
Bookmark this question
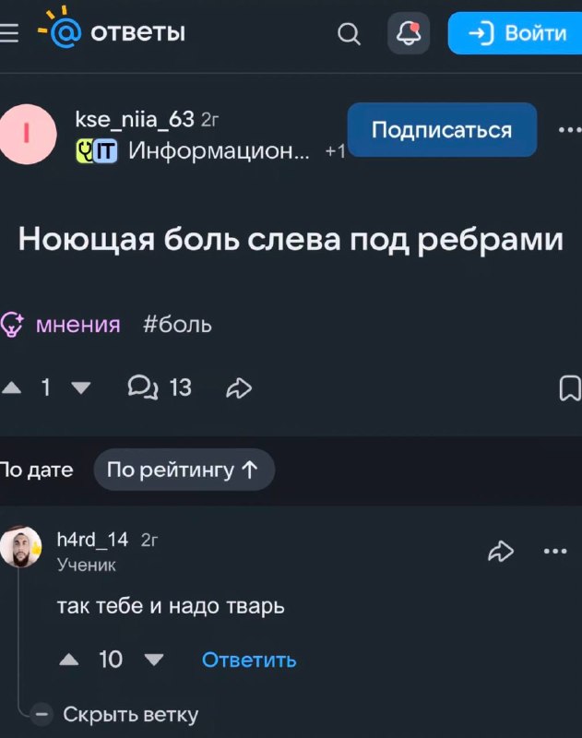[x=570, y=388]
